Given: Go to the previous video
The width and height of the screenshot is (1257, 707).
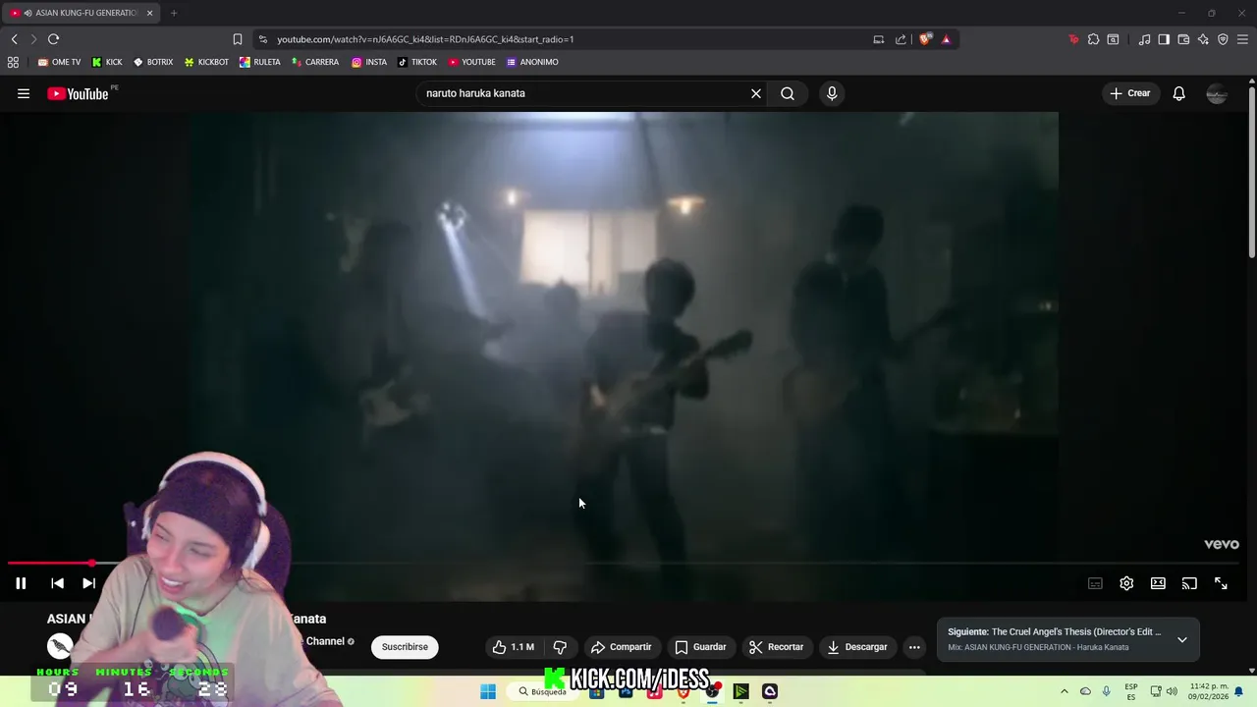Looking at the screenshot, I should point(57,583).
